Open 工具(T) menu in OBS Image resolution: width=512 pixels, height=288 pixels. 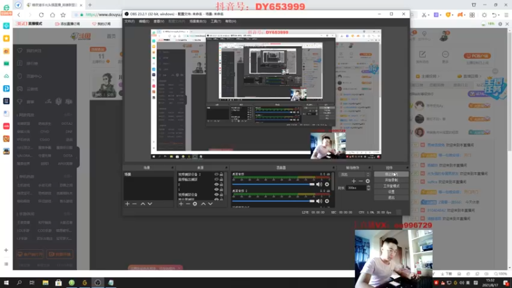(x=216, y=21)
